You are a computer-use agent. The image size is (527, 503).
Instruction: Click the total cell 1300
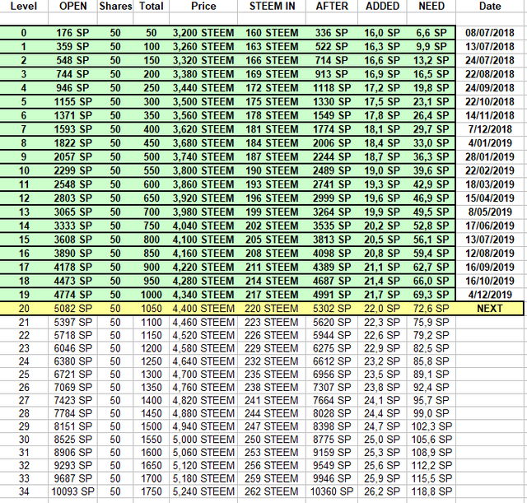[152, 375]
